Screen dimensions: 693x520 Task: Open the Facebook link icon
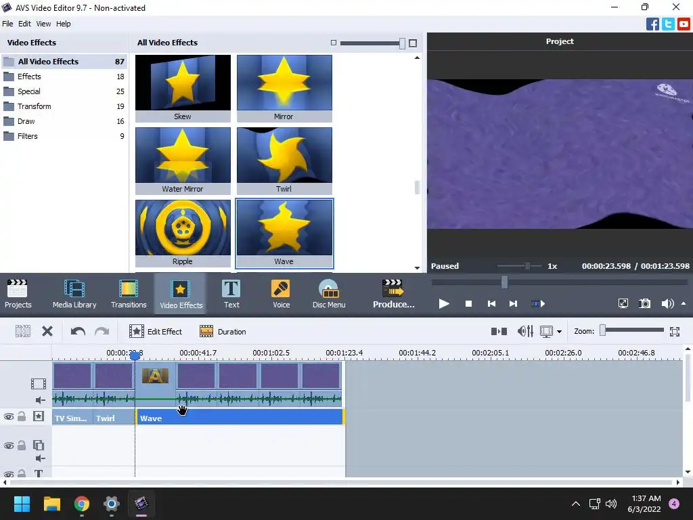[652, 24]
